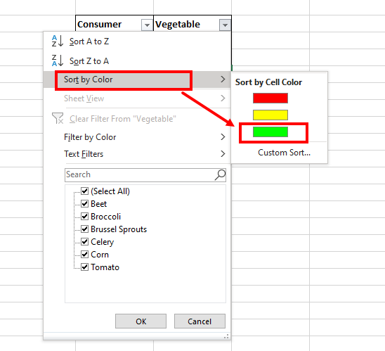Choose Custom Sort from the submenu
This screenshot has height=351, width=385.
(284, 153)
